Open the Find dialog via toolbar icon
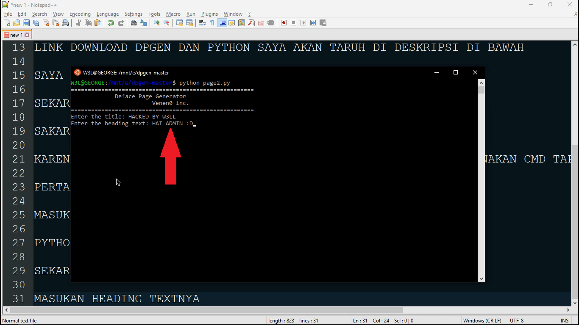Viewport: 579px width, 325px height. 134,23
